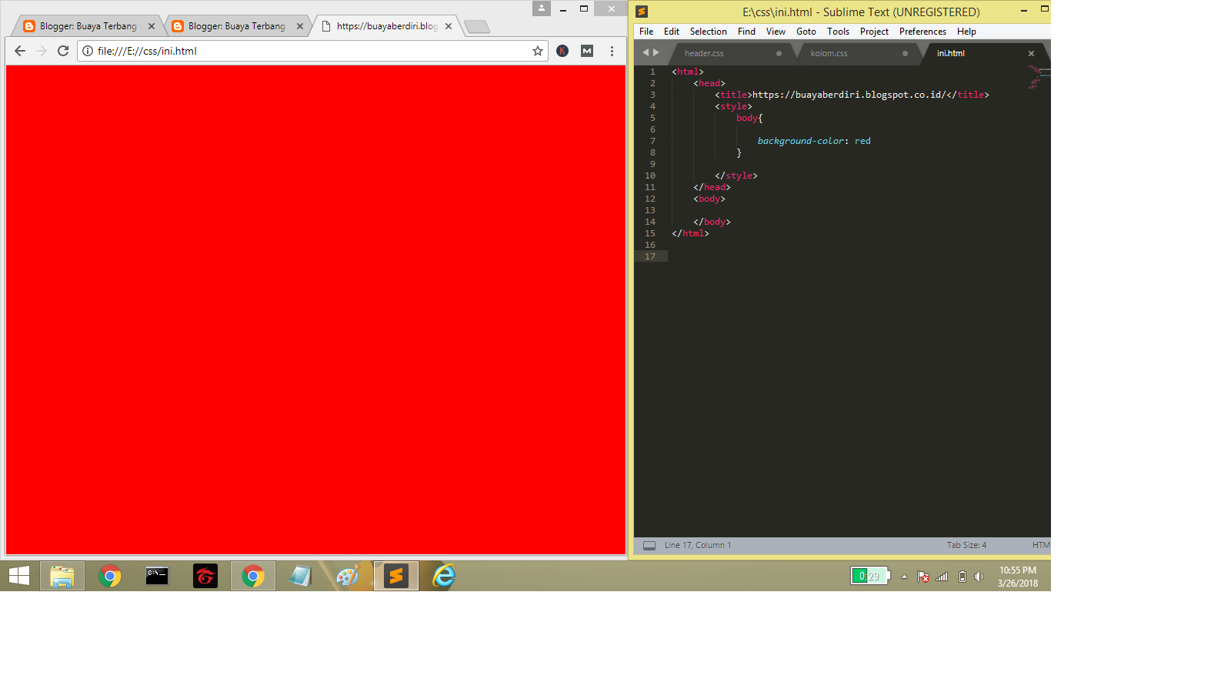Switch to first Blogger: Buaya Terbang tab
The width and height of the screenshot is (1231, 689).
pyautogui.click(x=88, y=26)
